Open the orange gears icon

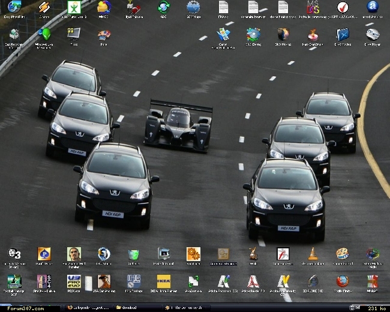193,254
